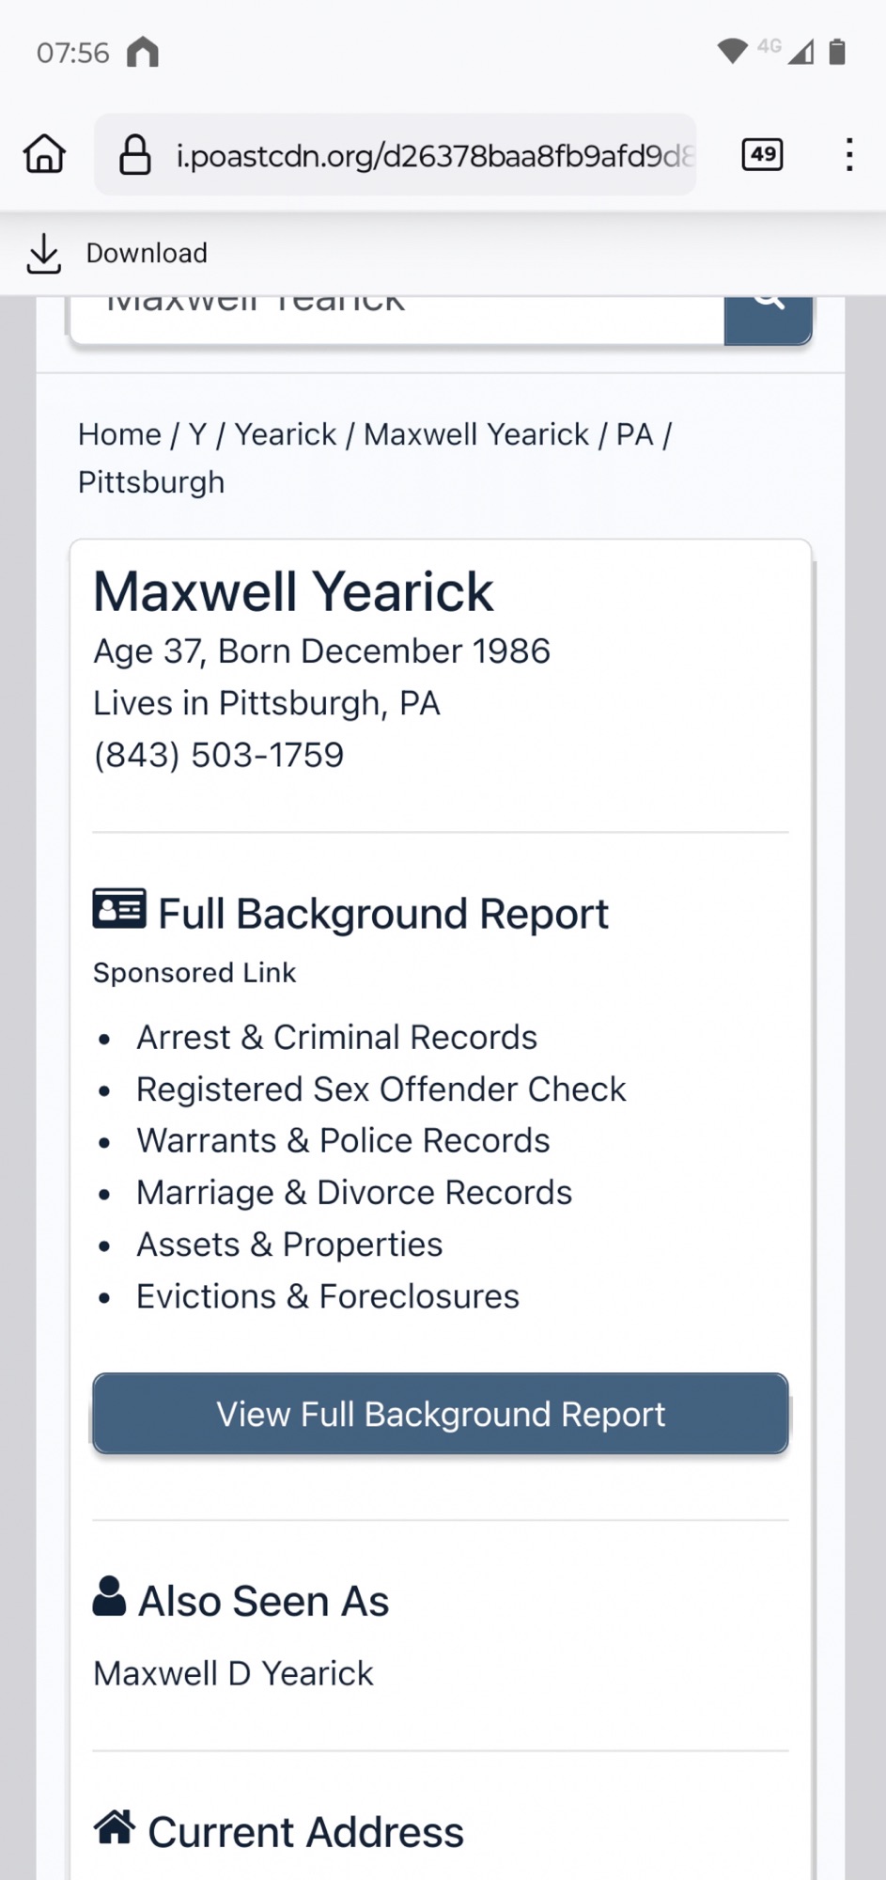
Task: Click the download arrow icon
Action: [x=43, y=254]
